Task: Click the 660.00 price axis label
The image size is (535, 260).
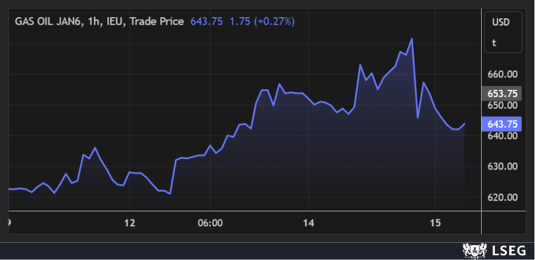Action: pyautogui.click(x=502, y=74)
